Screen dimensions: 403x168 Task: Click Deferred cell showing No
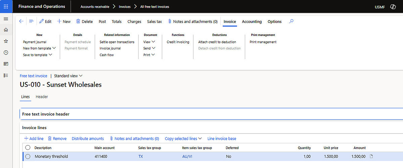228,156
